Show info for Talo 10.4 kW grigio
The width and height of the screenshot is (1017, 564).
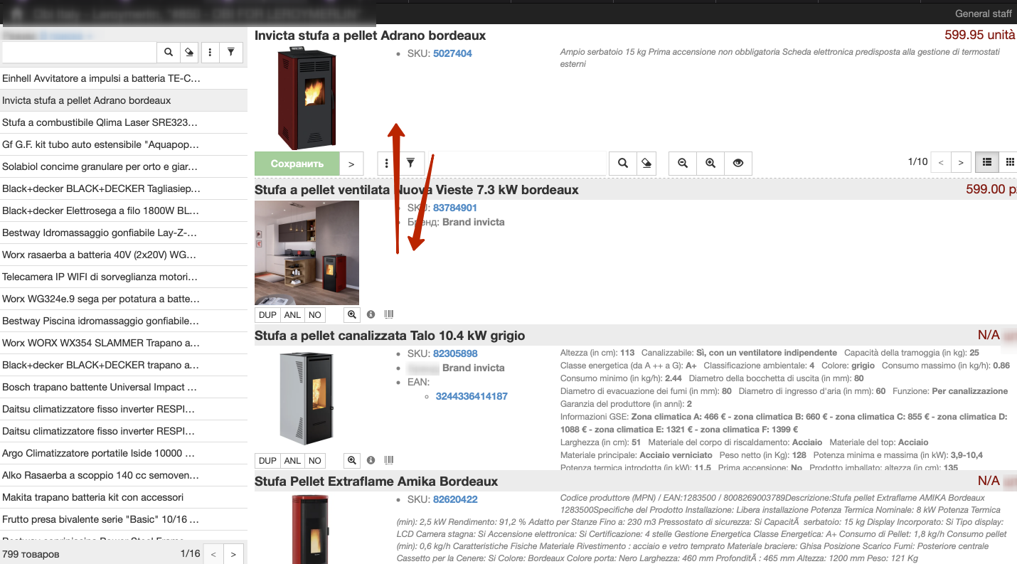tap(371, 460)
